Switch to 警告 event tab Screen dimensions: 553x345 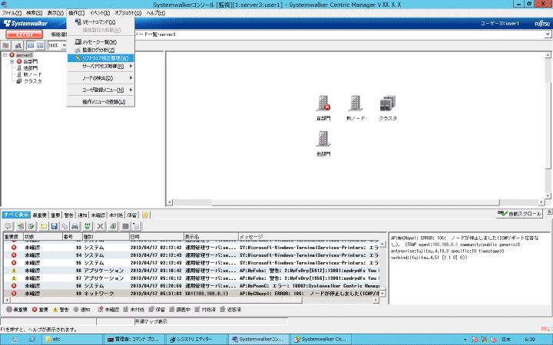69,215
